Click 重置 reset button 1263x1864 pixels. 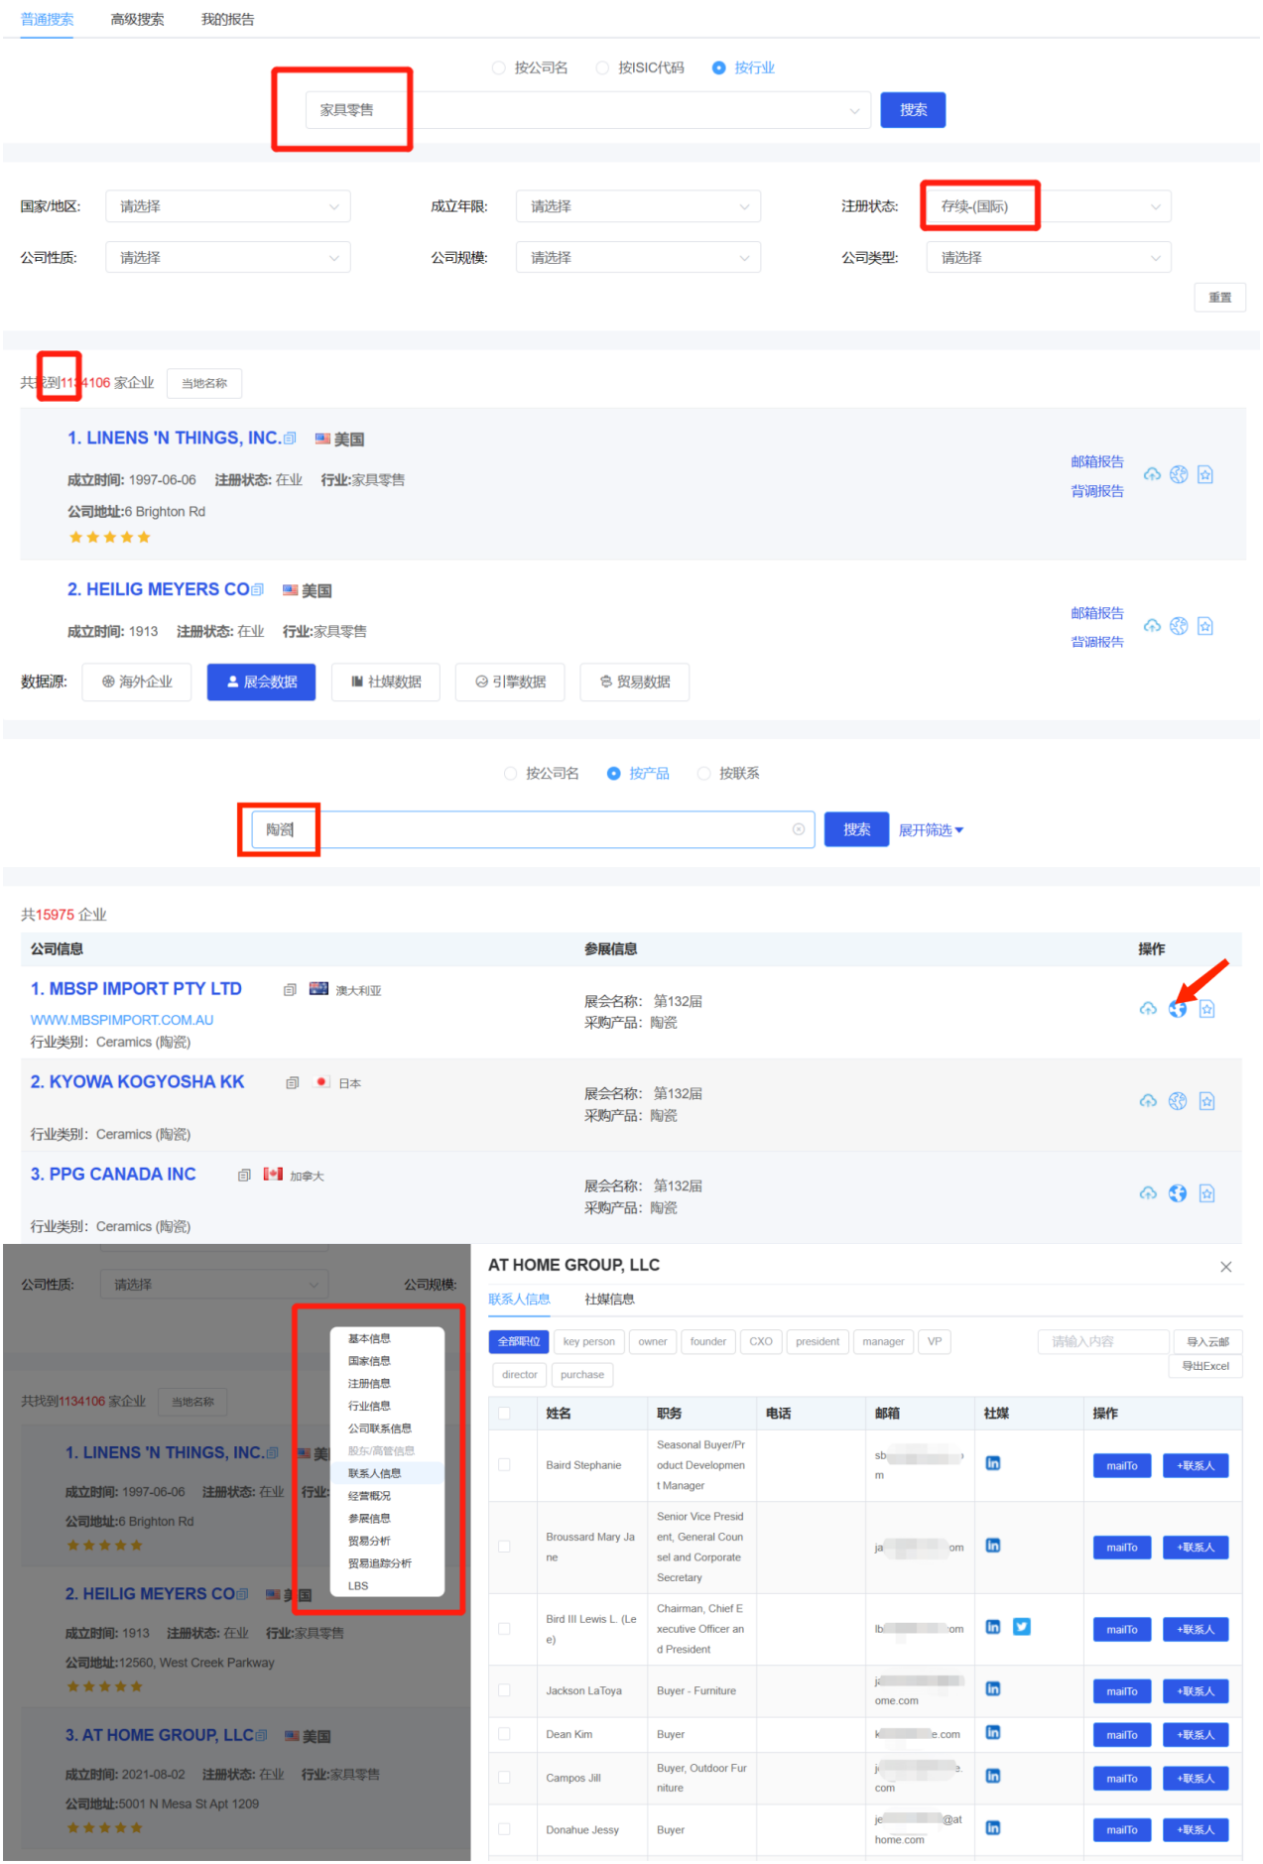[1219, 298]
